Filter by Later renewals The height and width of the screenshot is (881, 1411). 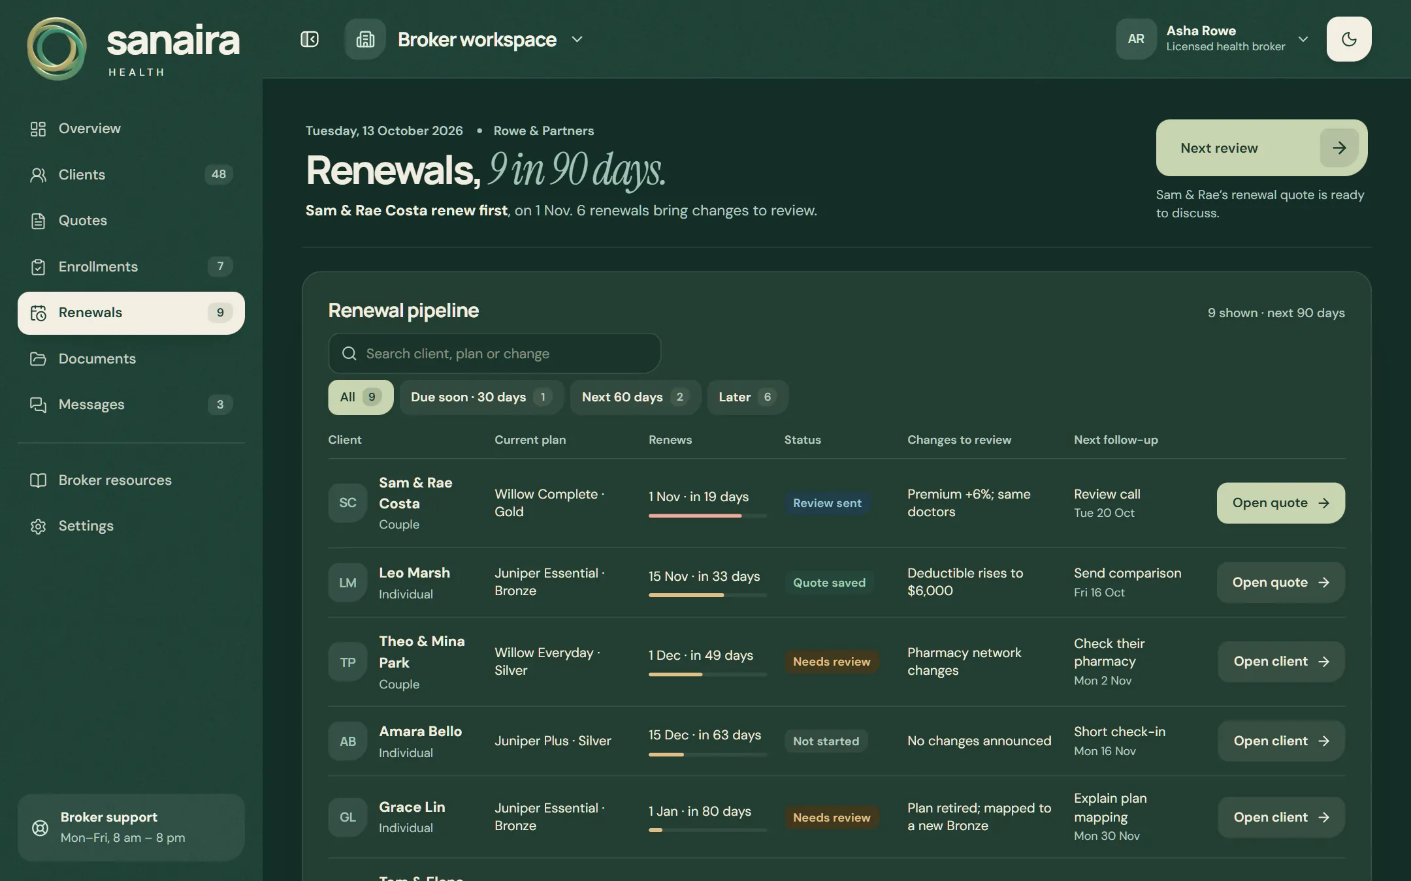pyautogui.click(x=747, y=397)
